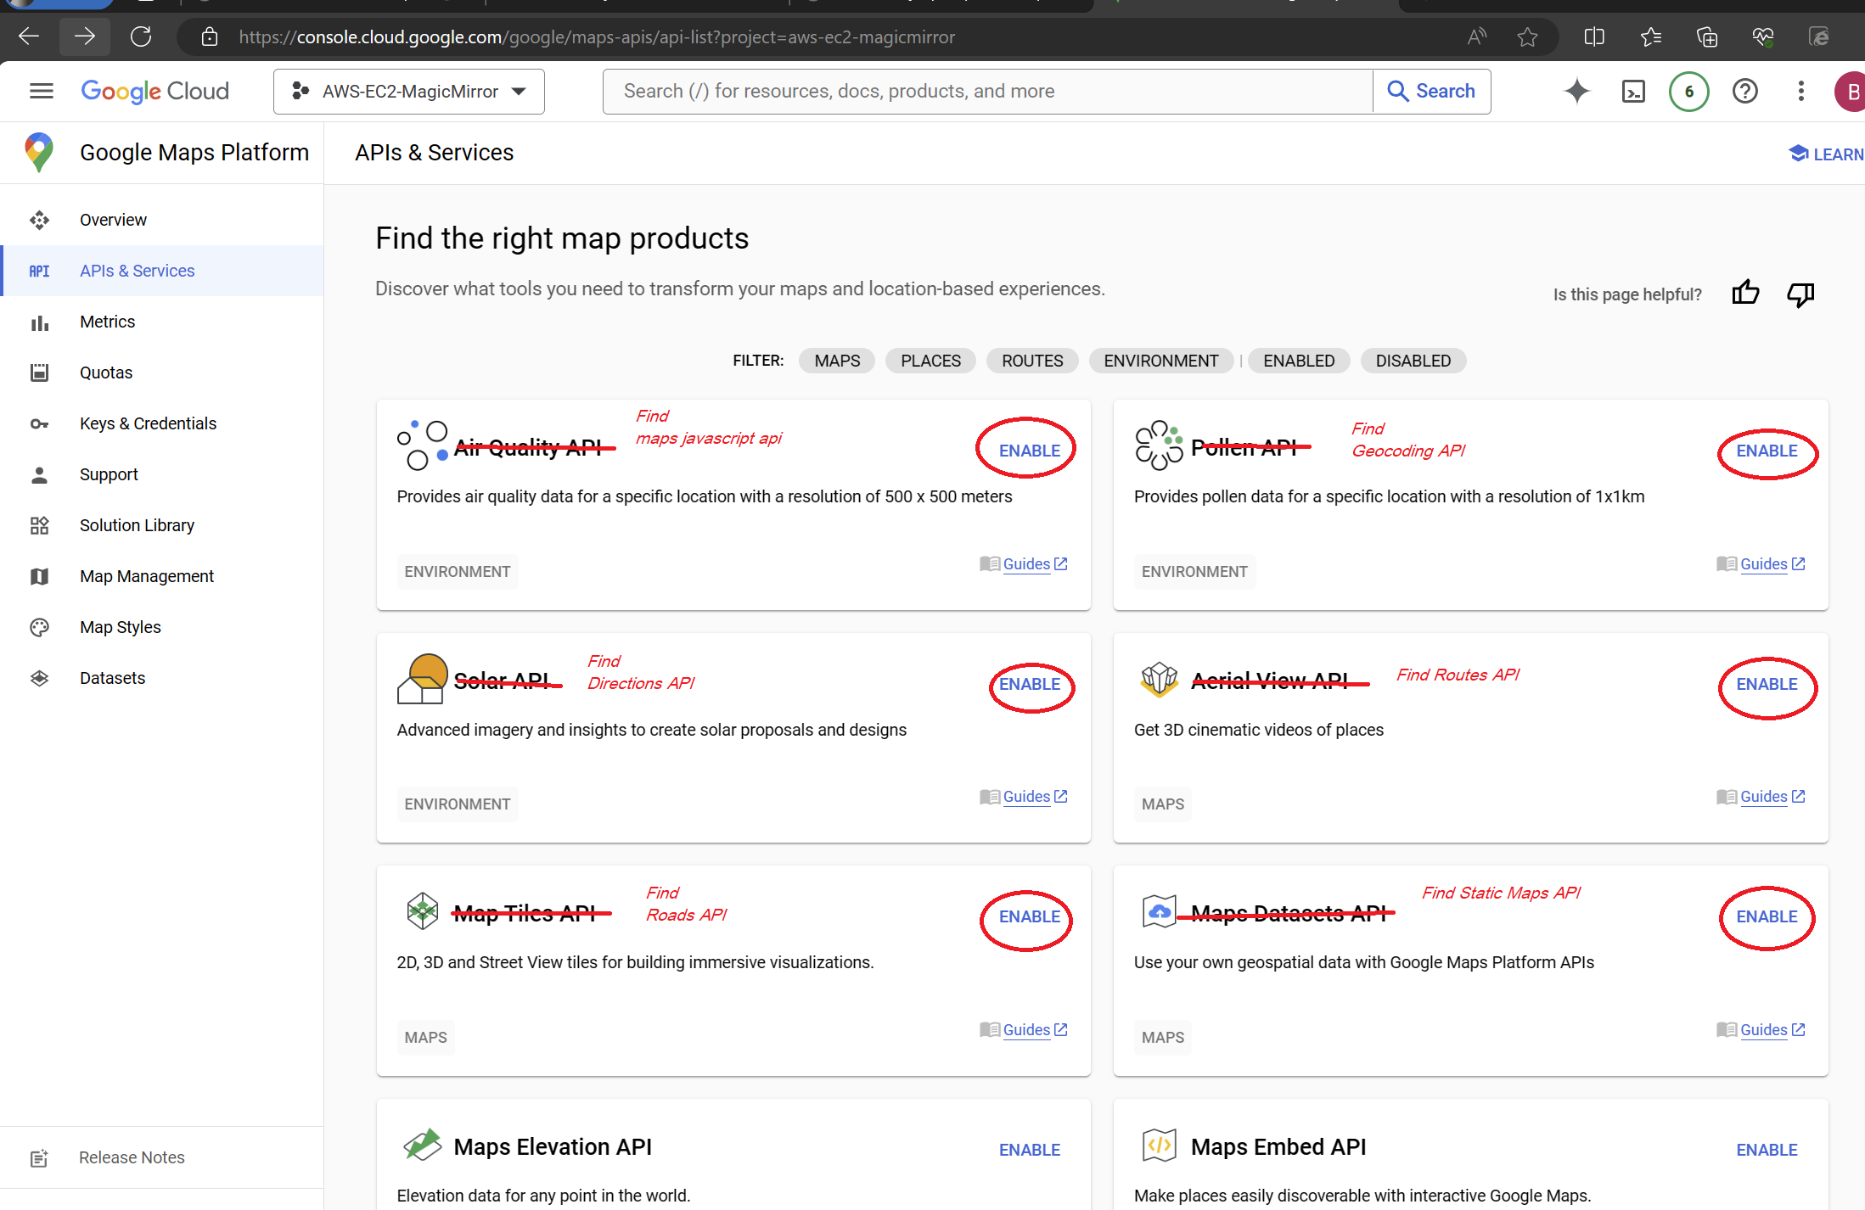The image size is (1865, 1210).
Task: Activate Cloud Shell terminal icon
Action: coord(1633,91)
